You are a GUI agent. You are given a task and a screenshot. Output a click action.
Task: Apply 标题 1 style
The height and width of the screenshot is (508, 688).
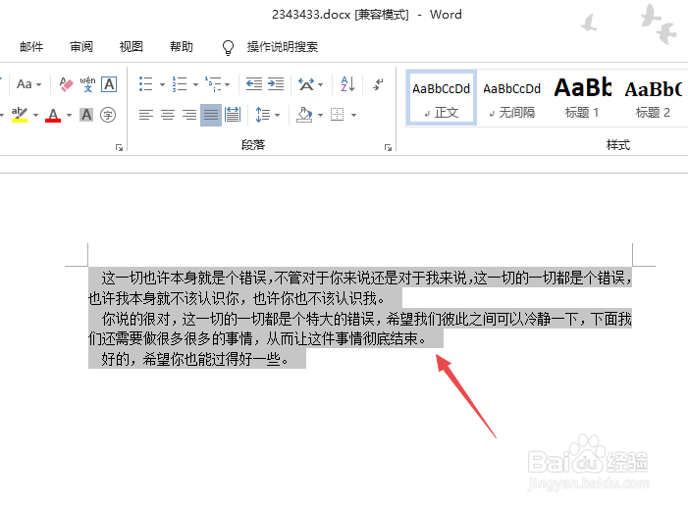(x=582, y=98)
